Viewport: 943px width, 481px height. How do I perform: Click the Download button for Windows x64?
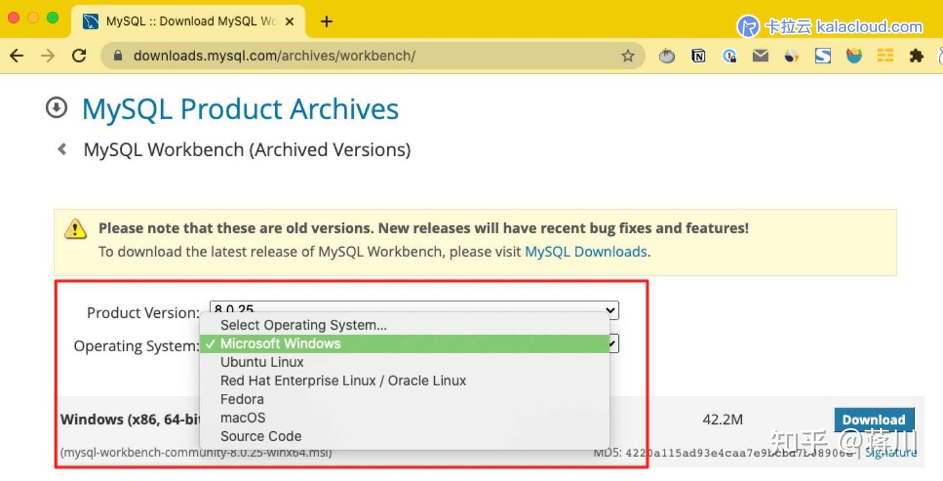[x=874, y=419]
